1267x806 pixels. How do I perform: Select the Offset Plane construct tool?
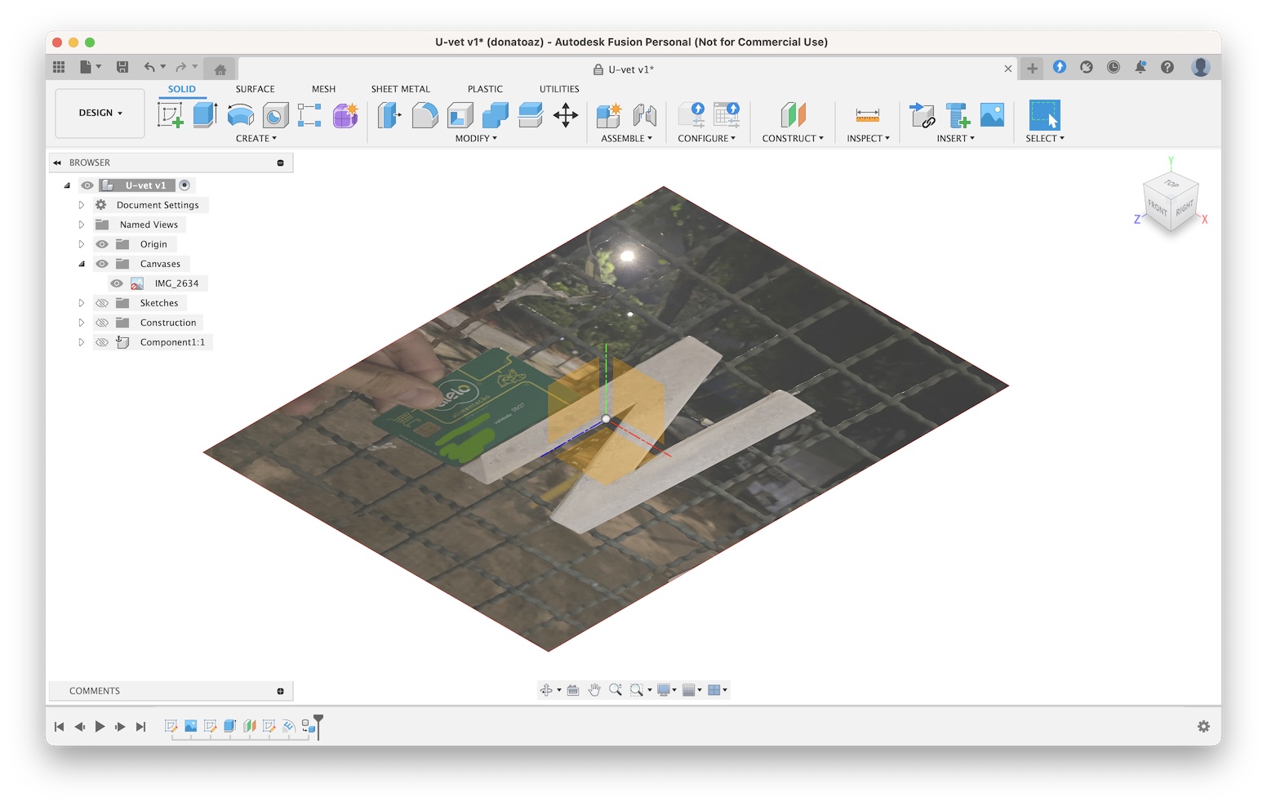[x=793, y=115]
